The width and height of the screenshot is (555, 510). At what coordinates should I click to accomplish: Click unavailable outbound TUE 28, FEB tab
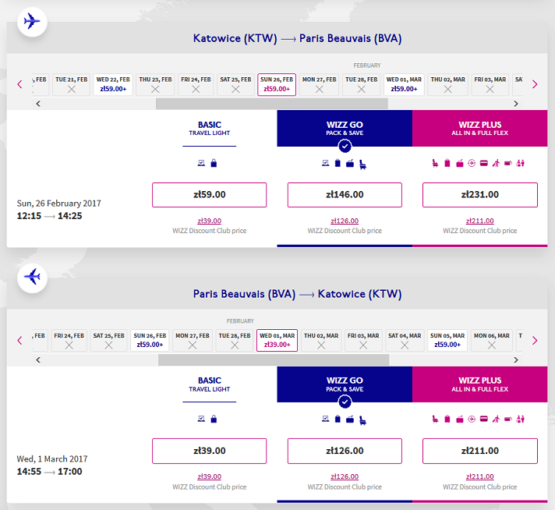tap(361, 84)
